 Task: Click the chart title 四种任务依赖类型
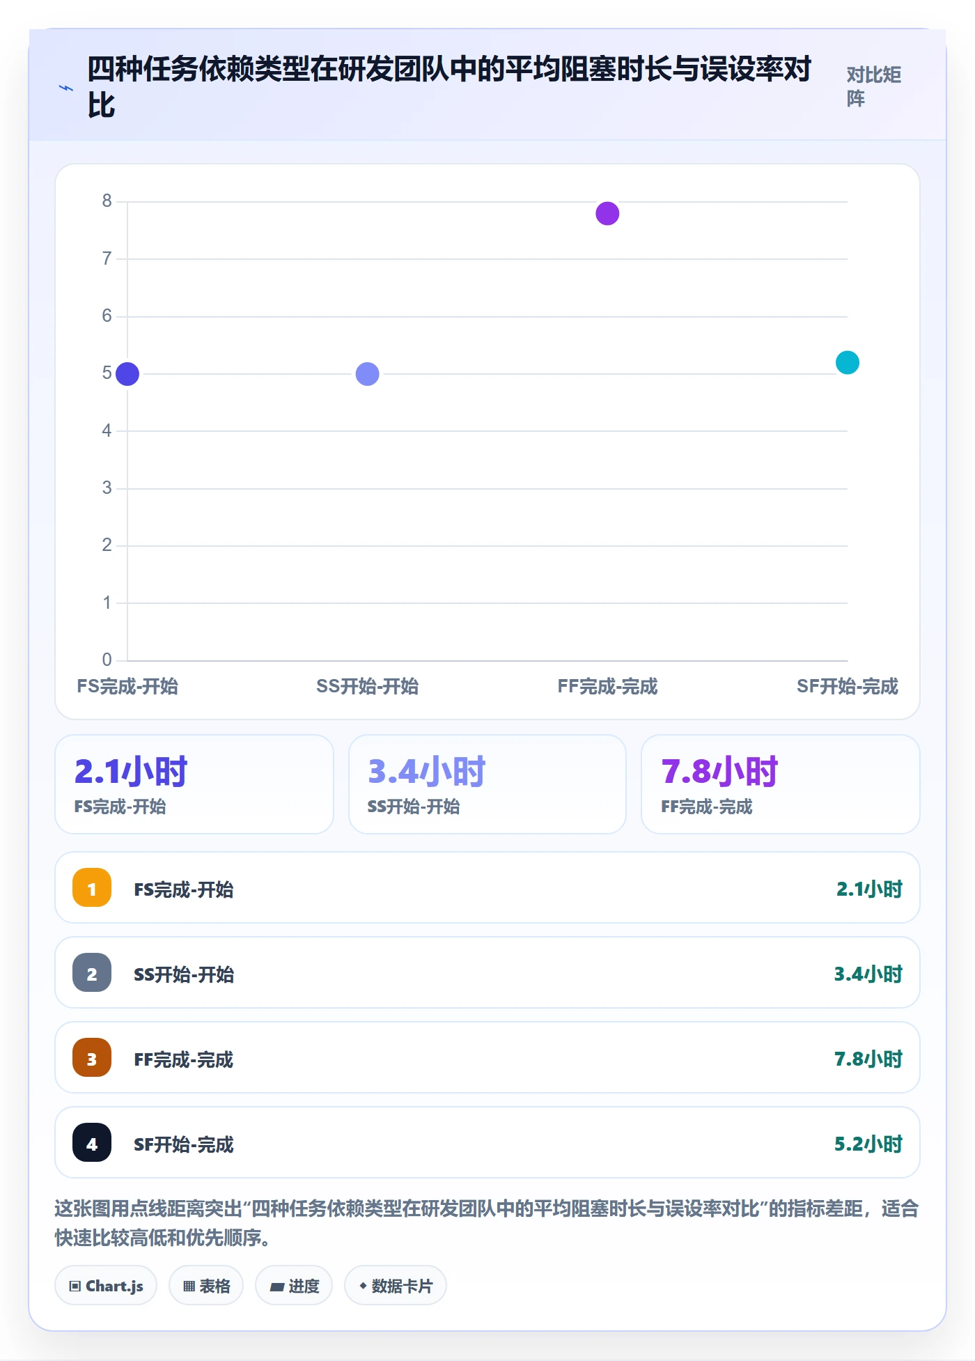pos(449,87)
